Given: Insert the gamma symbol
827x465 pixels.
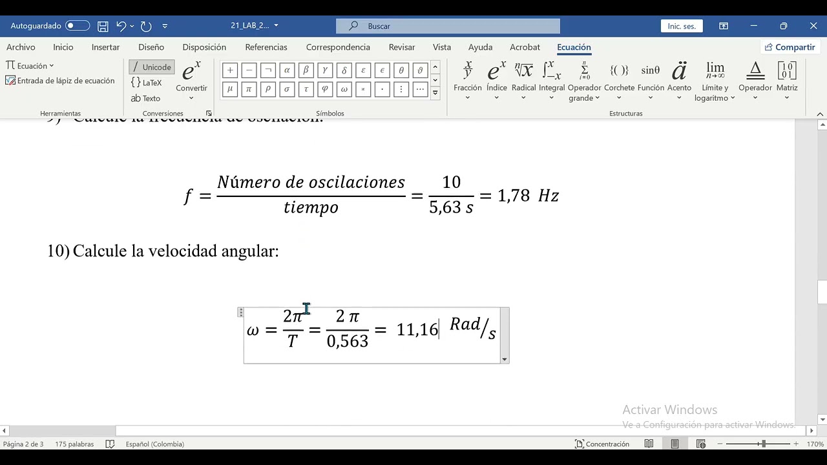Looking at the screenshot, I should 325,70.
